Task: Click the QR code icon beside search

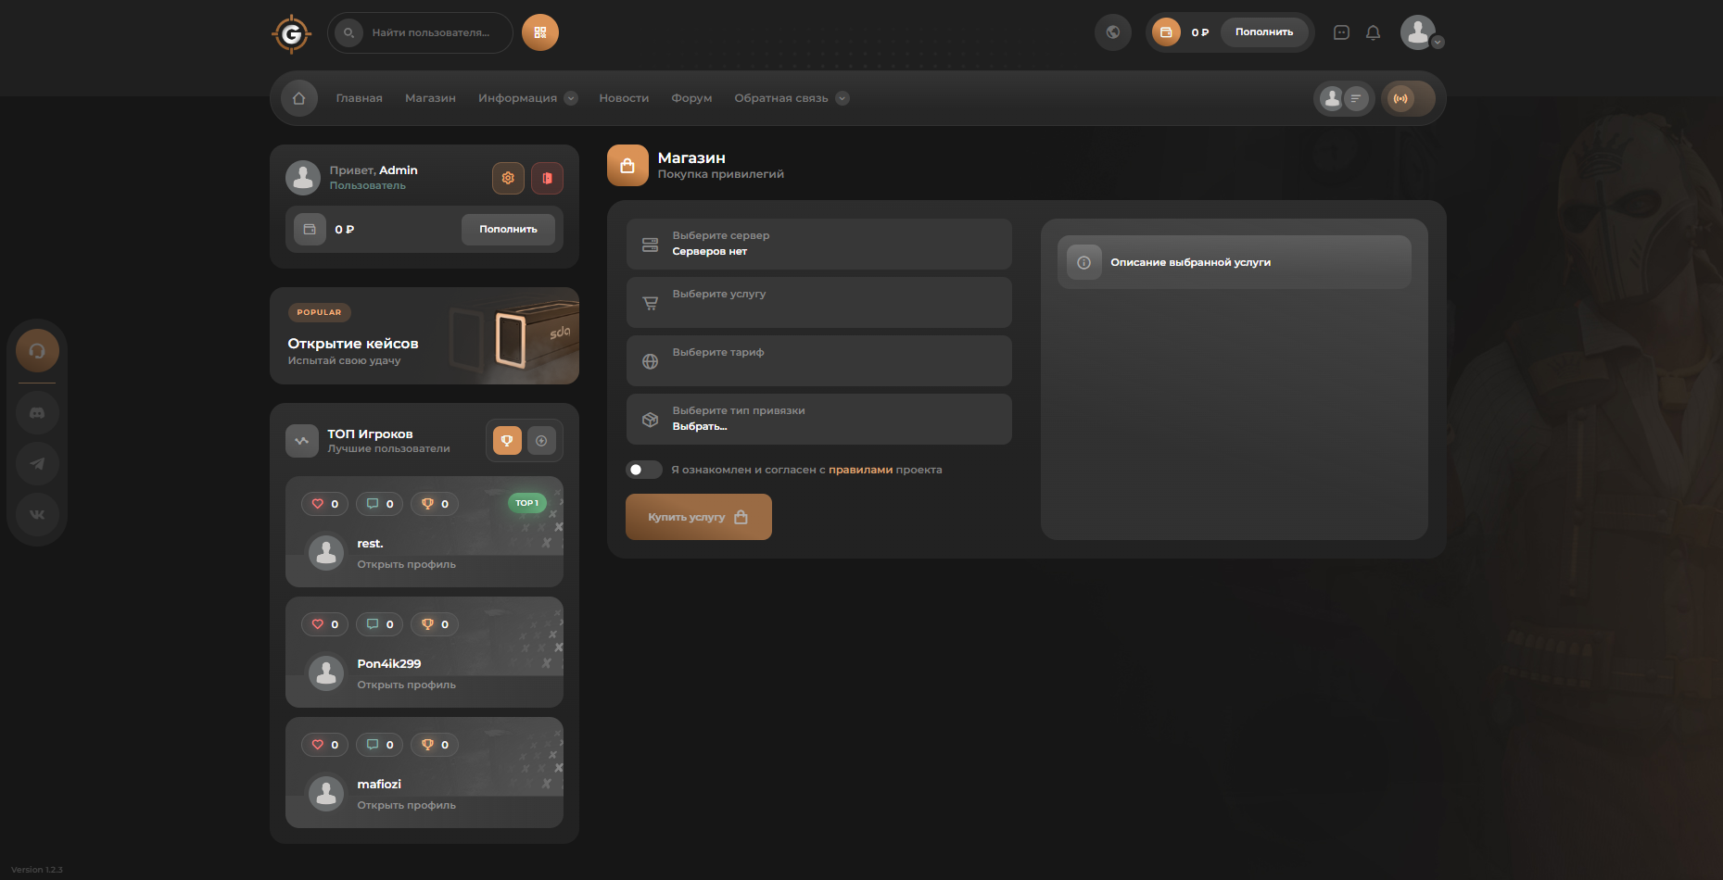Action: (539, 32)
